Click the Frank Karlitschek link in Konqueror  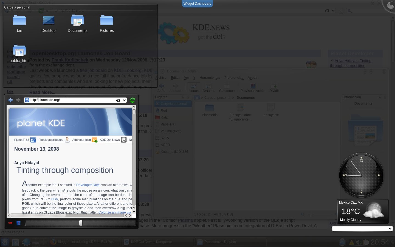pyautogui.click(x=70, y=60)
